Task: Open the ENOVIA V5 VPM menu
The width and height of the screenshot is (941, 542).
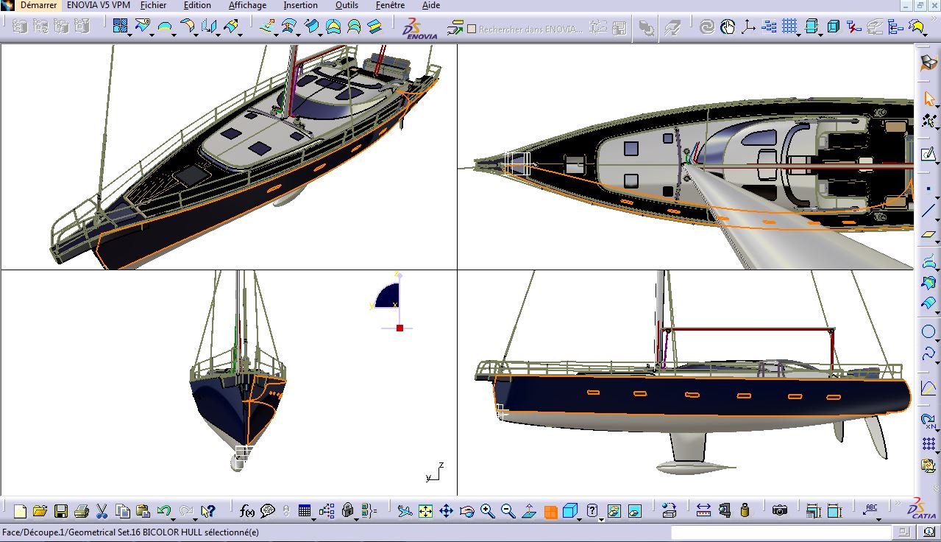Action: [x=98, y=5]
